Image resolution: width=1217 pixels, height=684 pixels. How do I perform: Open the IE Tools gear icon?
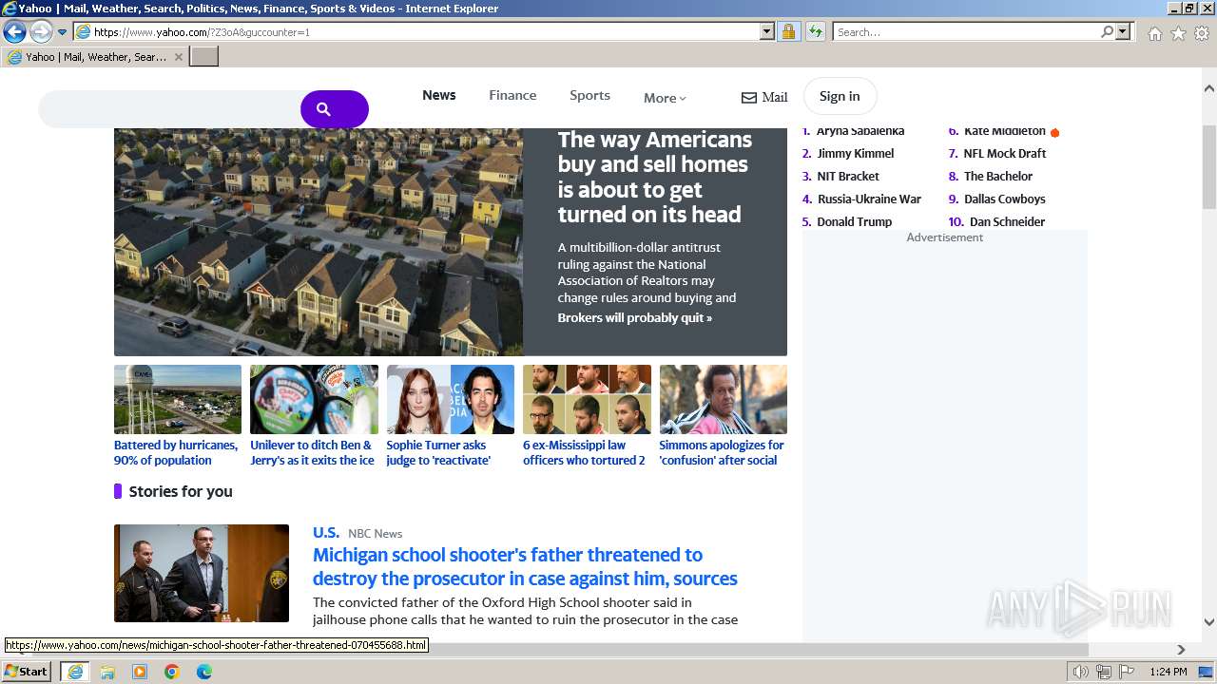pyautogui.click(x=1202, y=33)
